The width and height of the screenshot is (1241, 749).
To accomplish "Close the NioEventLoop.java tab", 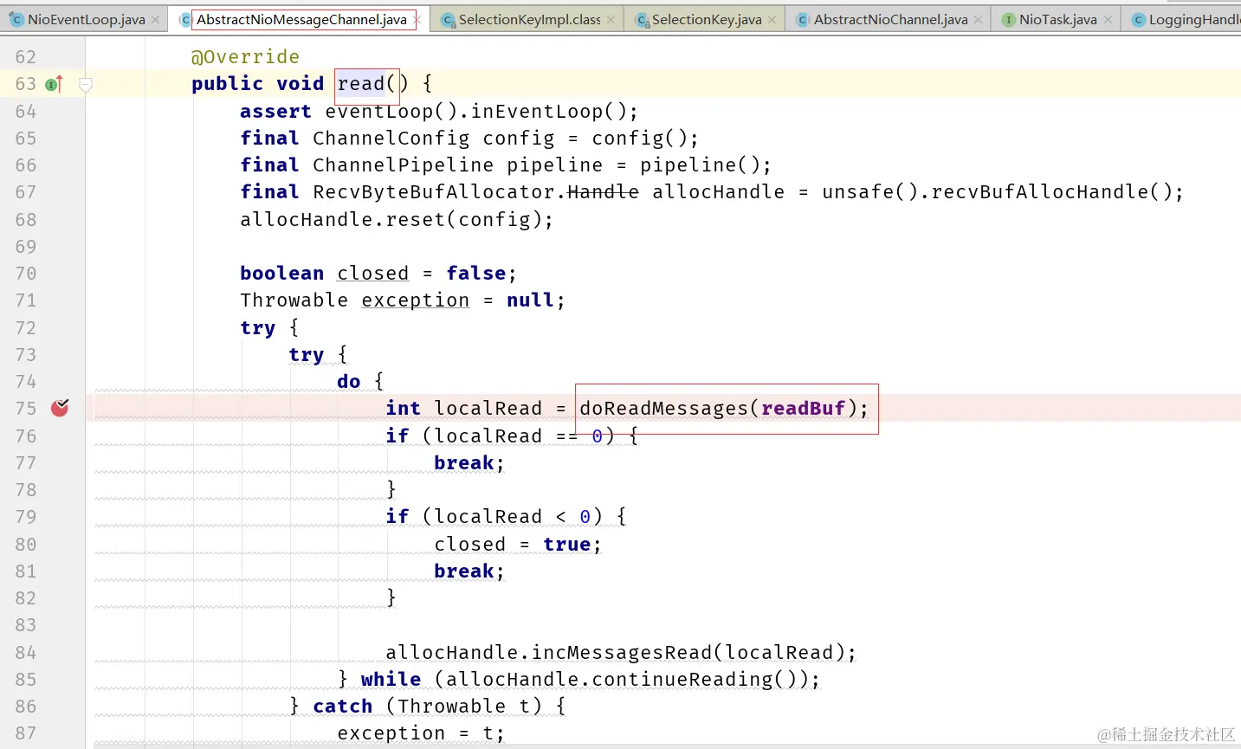I will click(156, 19).
